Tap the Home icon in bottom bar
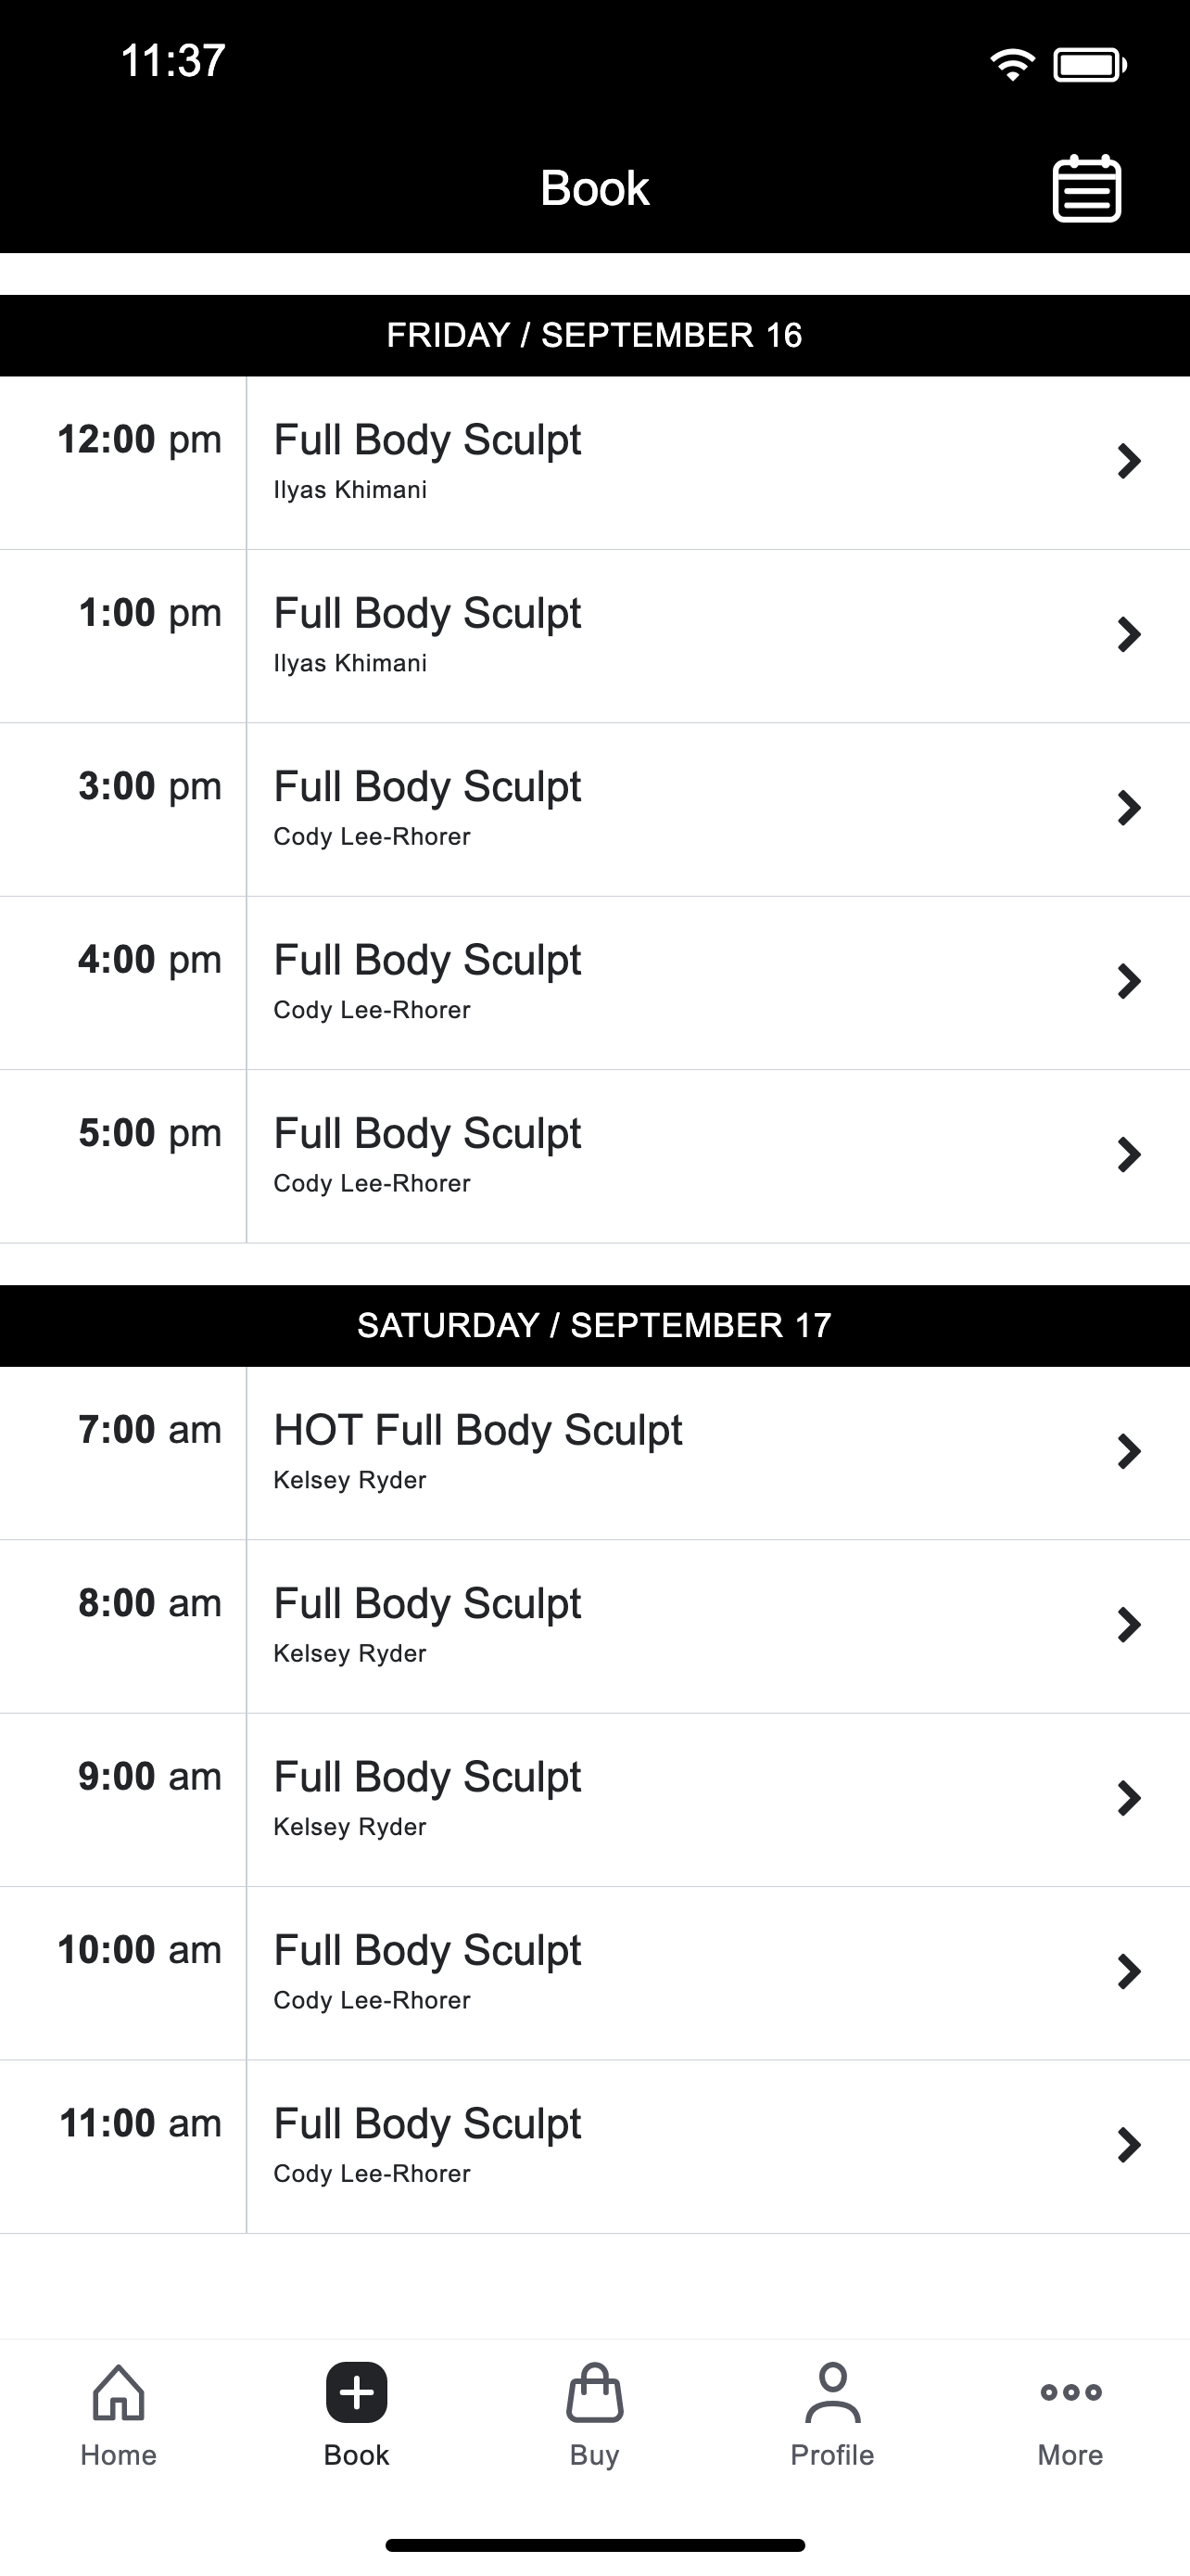1190x2576 pixels. pos(118,2392)
